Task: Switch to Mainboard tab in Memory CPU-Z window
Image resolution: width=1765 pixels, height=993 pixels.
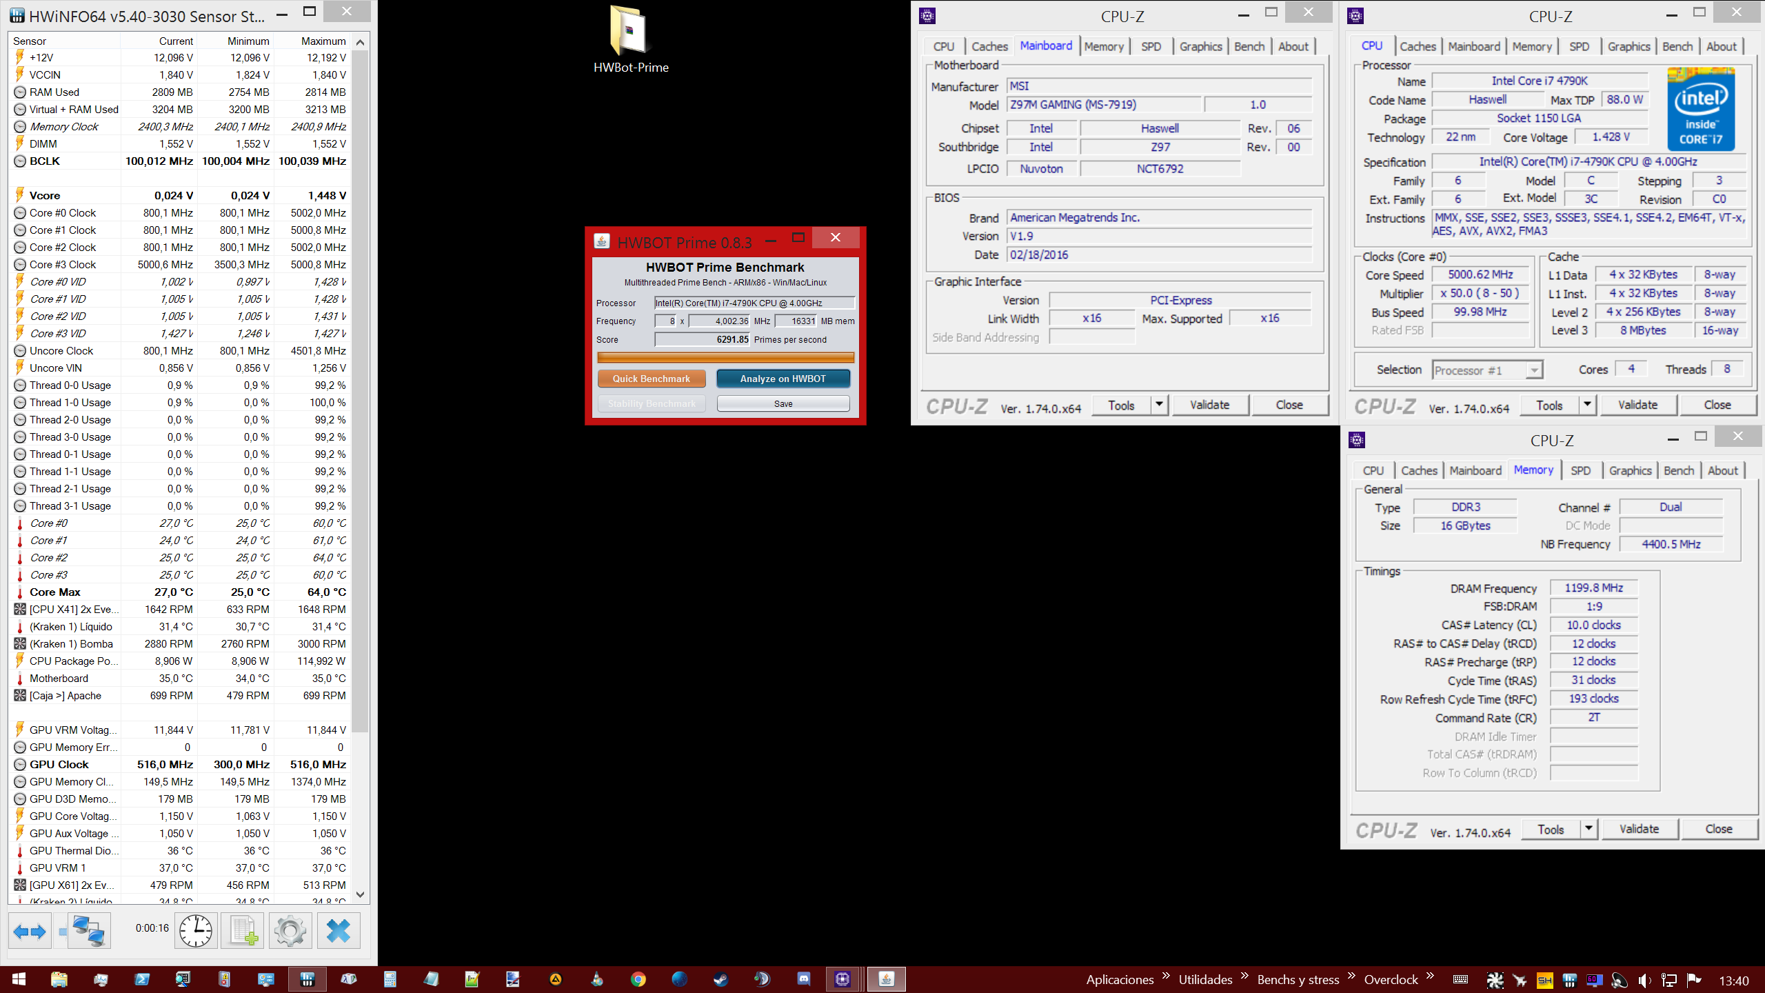Action: point(1475,470)
